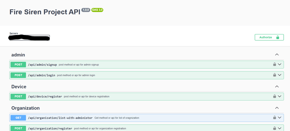Collapse the Organization section chevron
This screenshot has width=290, height=131.
[277, 108]
